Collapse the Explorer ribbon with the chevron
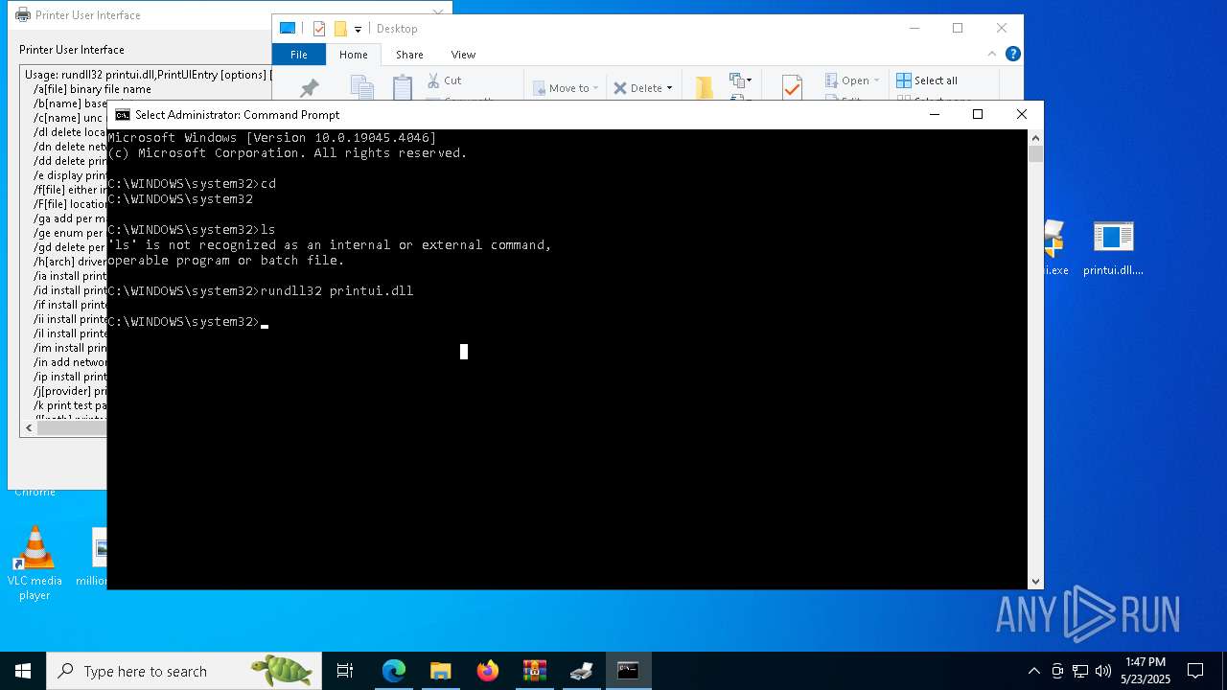1227x690 pixels. point(993,54)
